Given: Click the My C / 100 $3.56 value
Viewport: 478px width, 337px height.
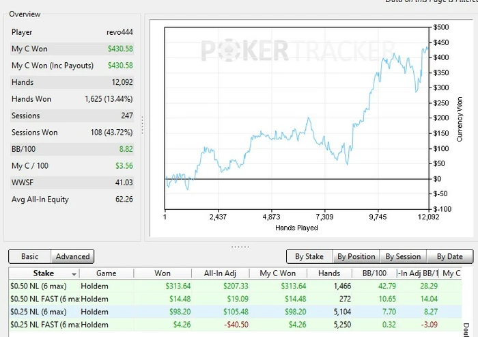Looking at the screenshot, I should click(124, 165).
